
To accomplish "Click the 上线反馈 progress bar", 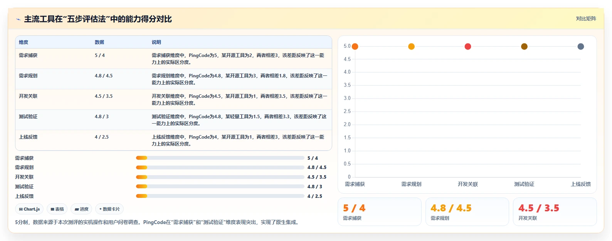I will click(220, 196).
